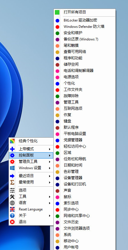Click the pink dot beside 电源选项
The width and height of the screenshot is (128, 250).
coord(57,77)
